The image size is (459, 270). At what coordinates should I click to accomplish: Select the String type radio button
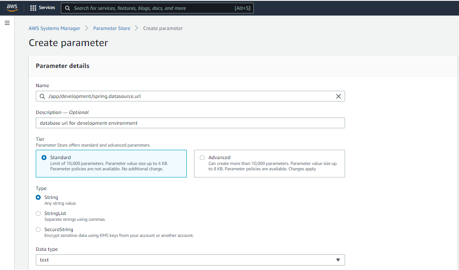[38, 197]
